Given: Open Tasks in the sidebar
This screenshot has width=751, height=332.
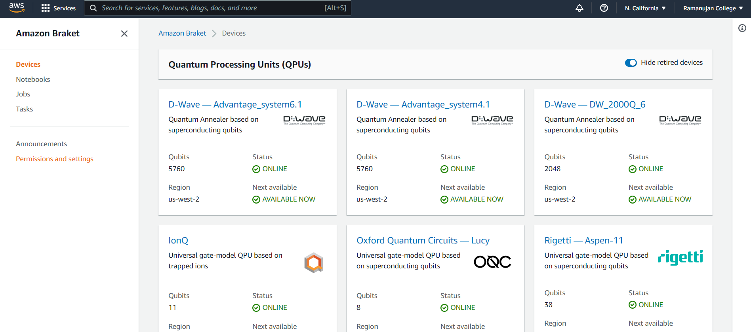Looking at the screenshot, I should point(24,109).
